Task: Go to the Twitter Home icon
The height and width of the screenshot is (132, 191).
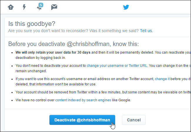Action: click(11, 7)
